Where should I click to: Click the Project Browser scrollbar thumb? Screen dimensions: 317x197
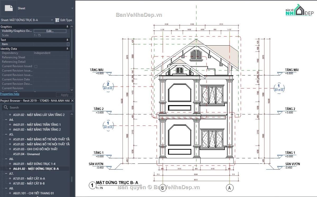(72, 179)
